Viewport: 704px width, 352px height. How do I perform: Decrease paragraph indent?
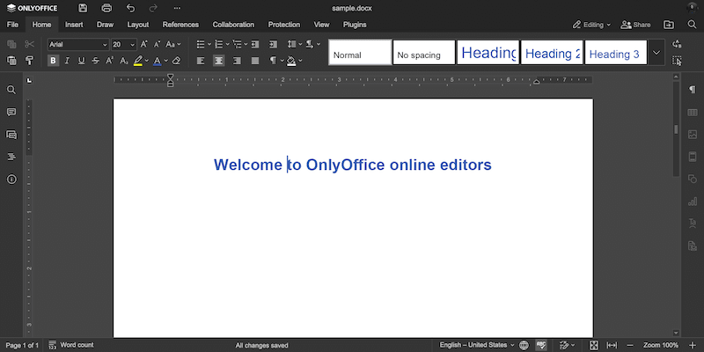[x=255, y=44]
